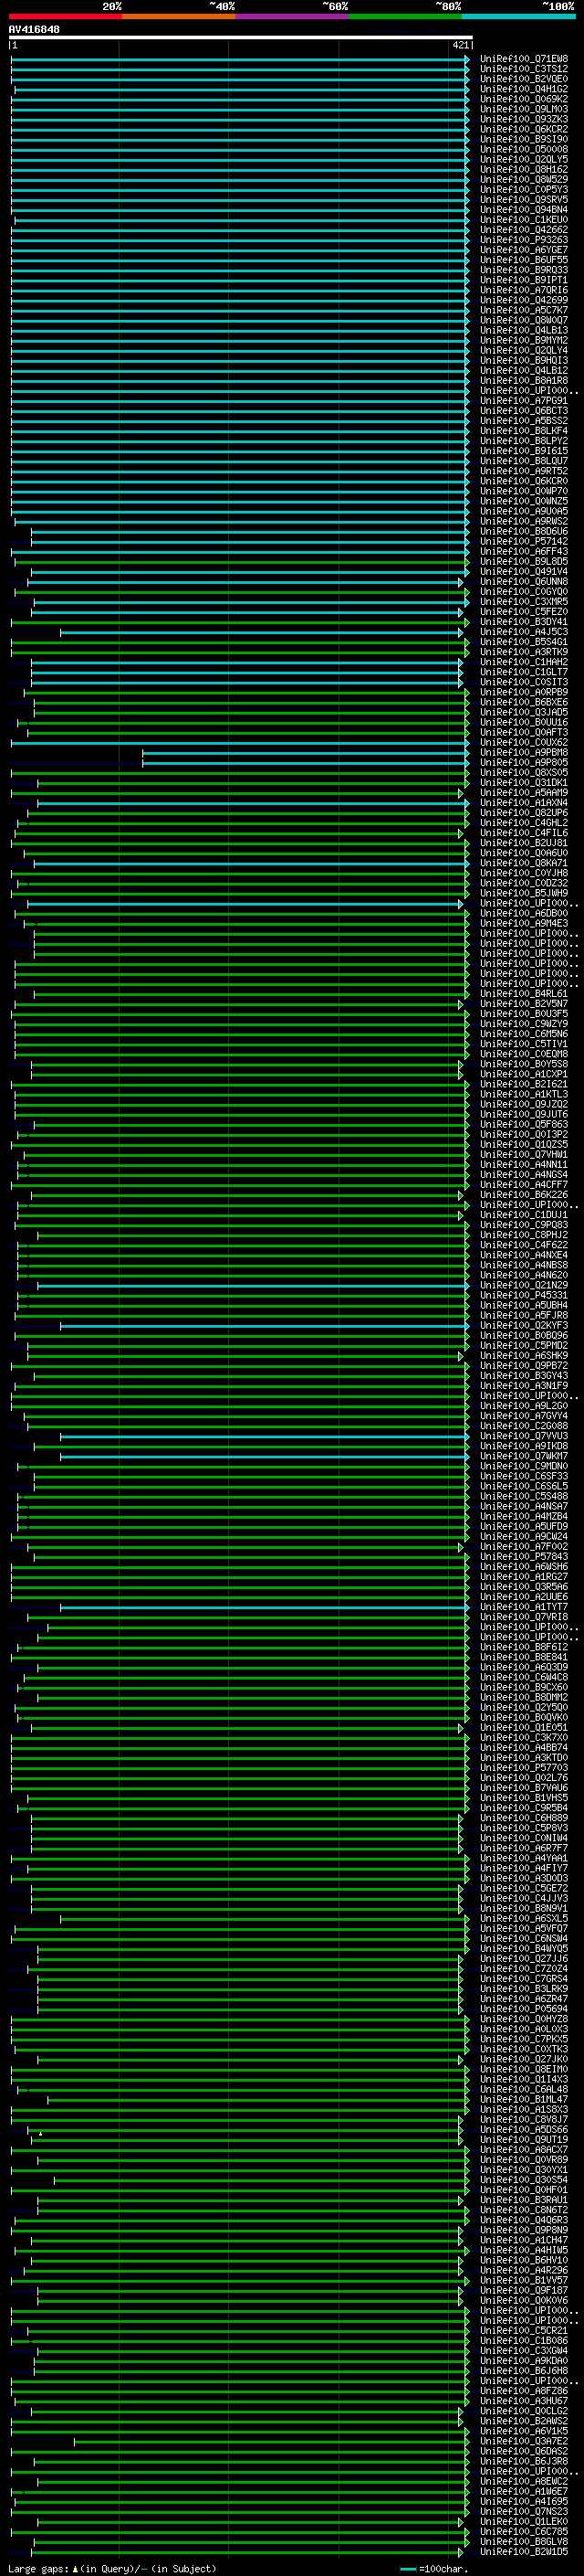
Task: Select hit label UniRef100_Q3A7E2
Action: click(x=524, y=2441)
